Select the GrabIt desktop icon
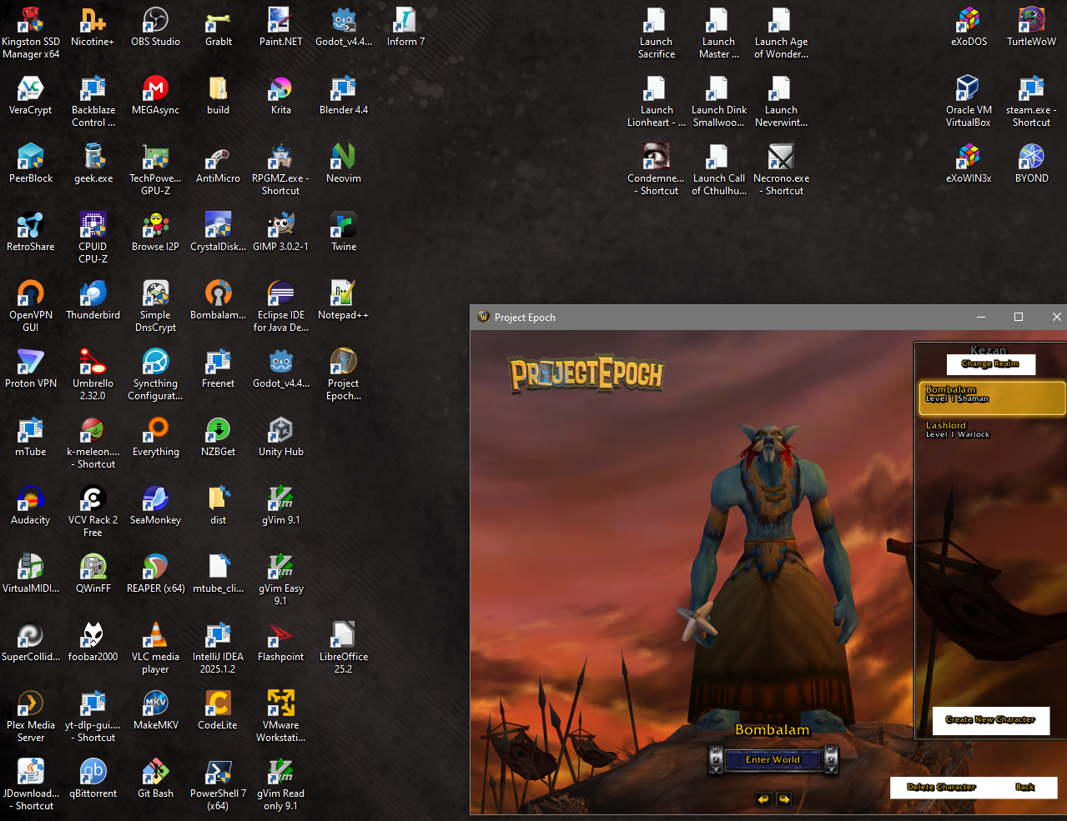 219,28
